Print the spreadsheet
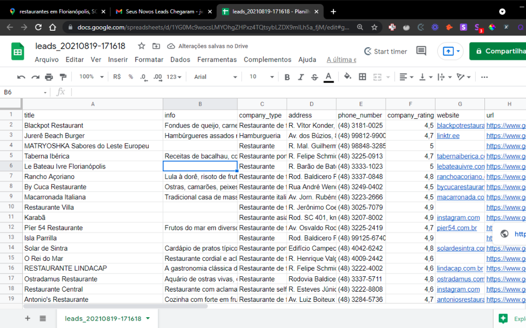This screenshot has height=328, width=526. click(x=49, y=77)
